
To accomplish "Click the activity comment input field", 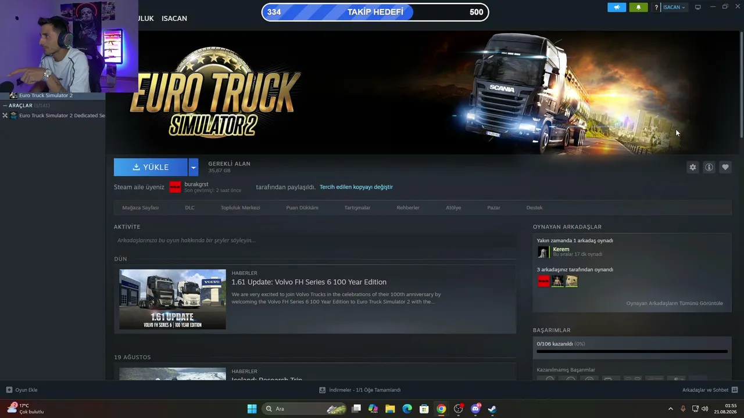I will pyautogui.click(x=315, y=240).
